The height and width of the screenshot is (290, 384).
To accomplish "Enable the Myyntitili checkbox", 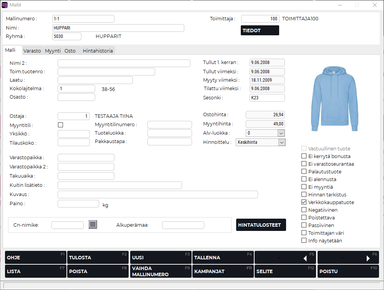I will click(x=60, y=125).
